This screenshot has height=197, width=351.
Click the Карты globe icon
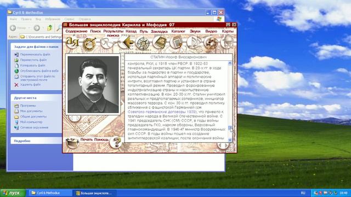[x=227, y=42]
